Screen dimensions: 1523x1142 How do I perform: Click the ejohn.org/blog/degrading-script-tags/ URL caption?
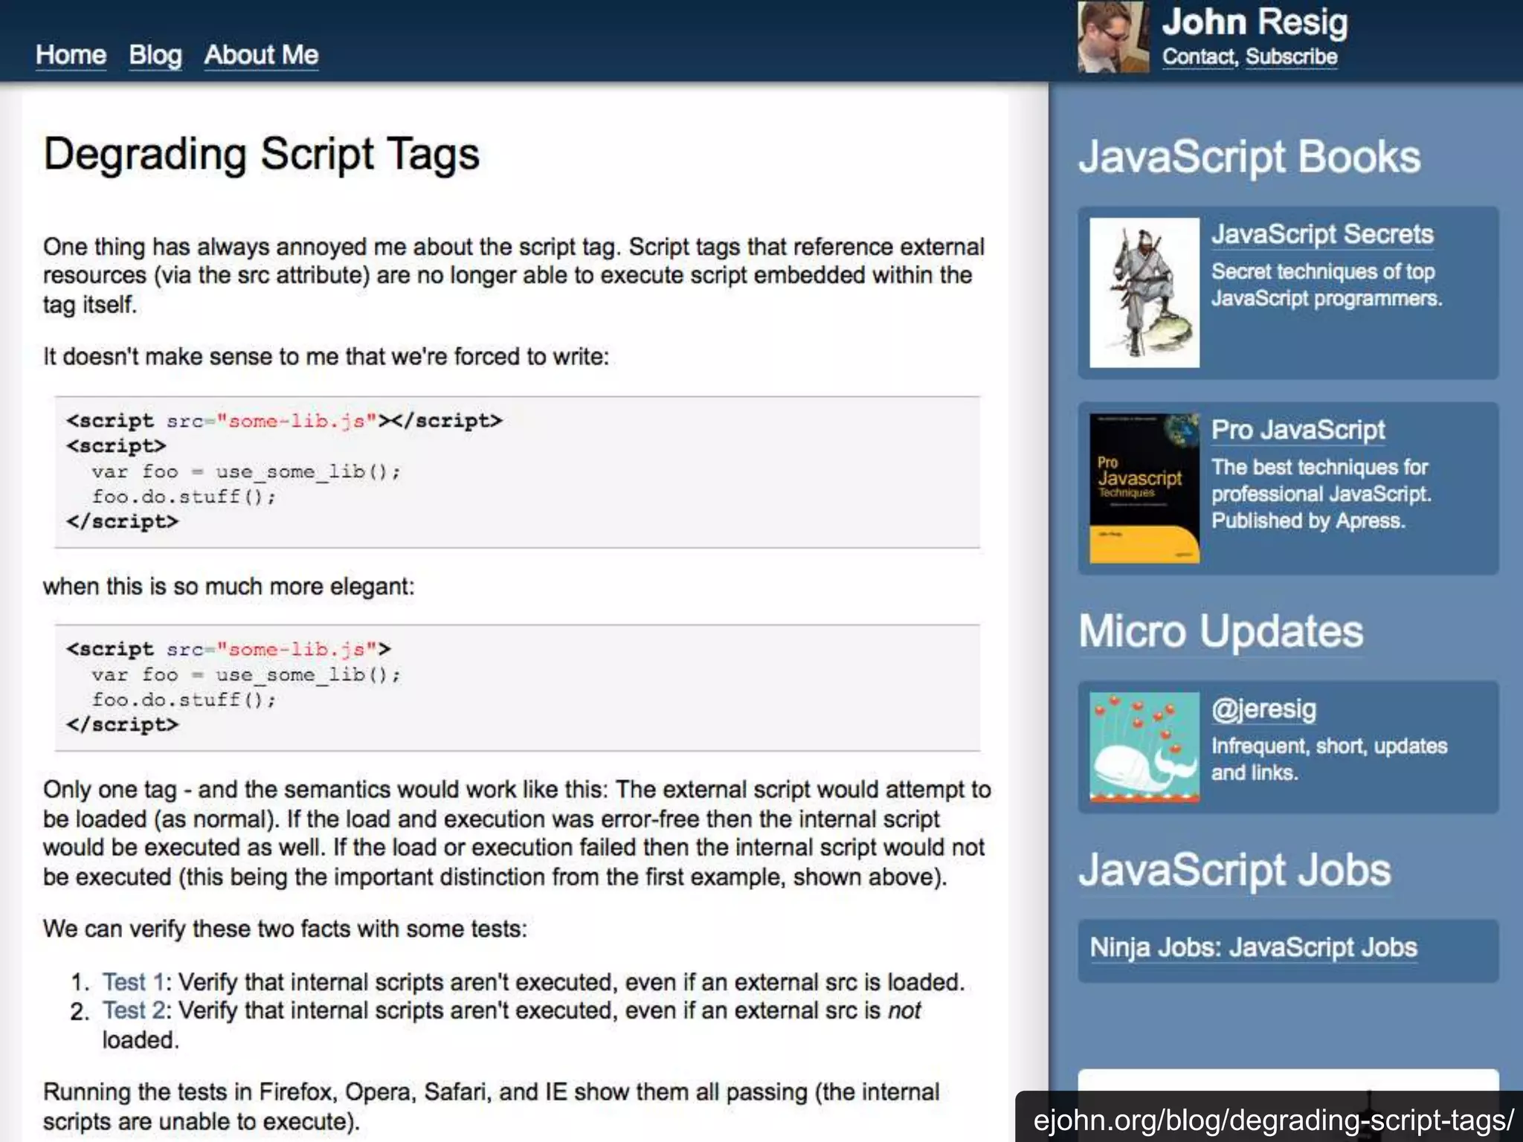tap(1273, 1120)
